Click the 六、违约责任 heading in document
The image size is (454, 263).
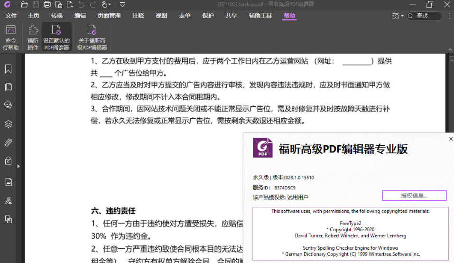[x=113, y=211]
